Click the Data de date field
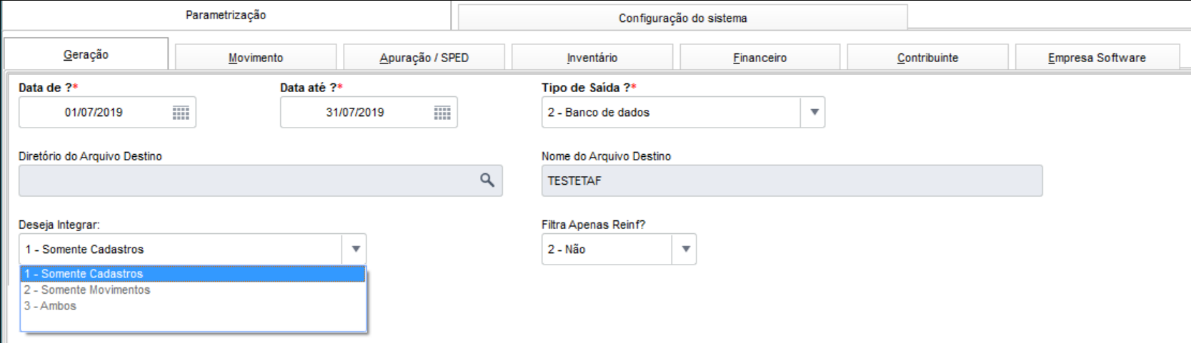 click(94, 113)
